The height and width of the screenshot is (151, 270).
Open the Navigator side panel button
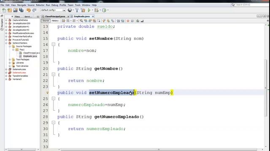pos(2,25)
